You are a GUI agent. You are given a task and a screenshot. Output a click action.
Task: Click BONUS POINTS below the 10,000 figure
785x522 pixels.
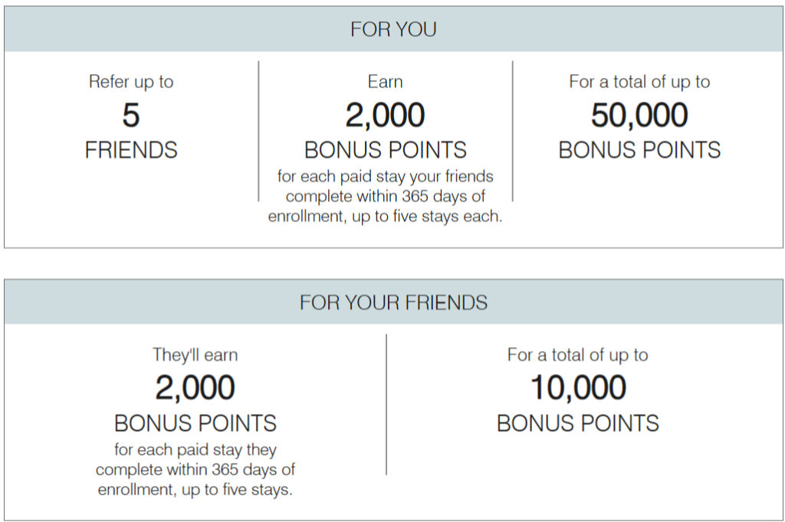point(577,423)
